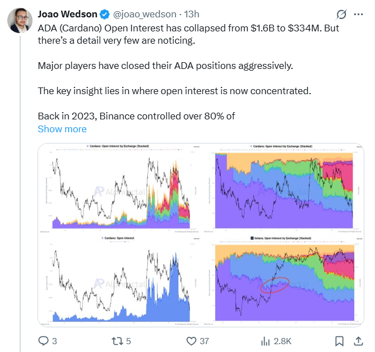Open the bottom-right Solana Open Interest chart
The width and height of the screenshot is (375, 352).
284,280
